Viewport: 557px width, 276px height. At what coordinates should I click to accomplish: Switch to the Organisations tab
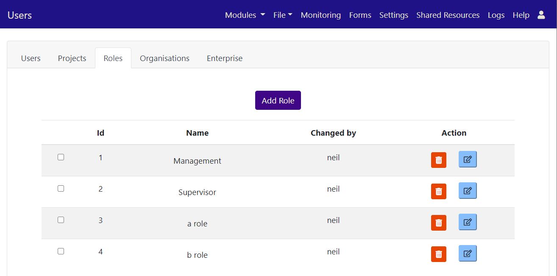164,59
